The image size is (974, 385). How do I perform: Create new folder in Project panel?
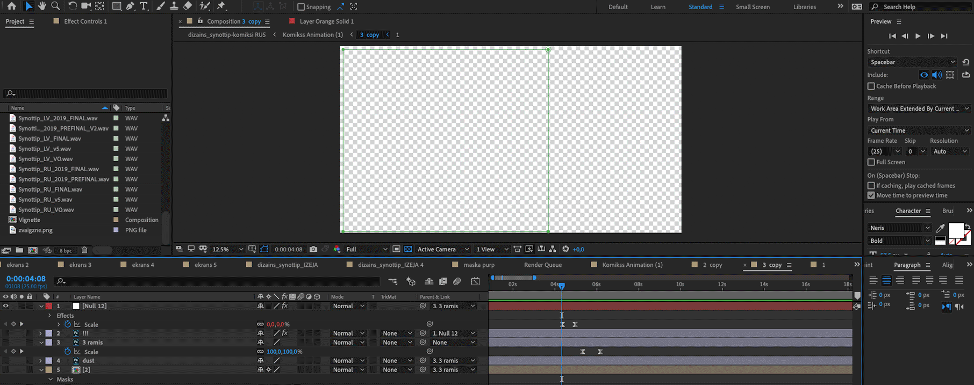coord(19,250)
